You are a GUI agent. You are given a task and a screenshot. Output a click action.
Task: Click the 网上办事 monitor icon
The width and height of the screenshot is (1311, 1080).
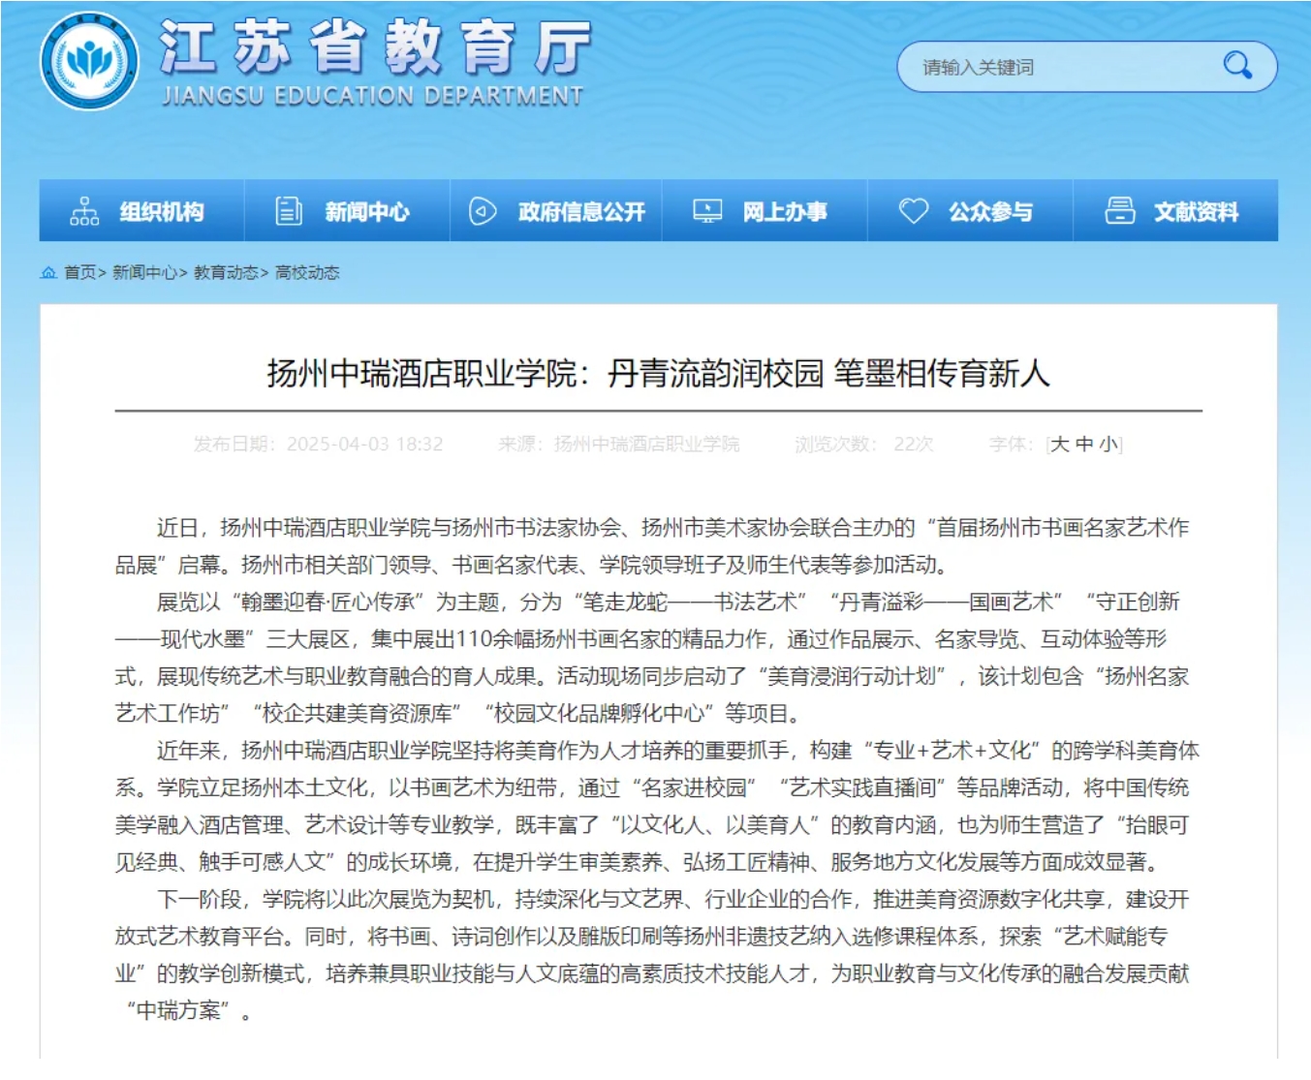coord(707,211)
